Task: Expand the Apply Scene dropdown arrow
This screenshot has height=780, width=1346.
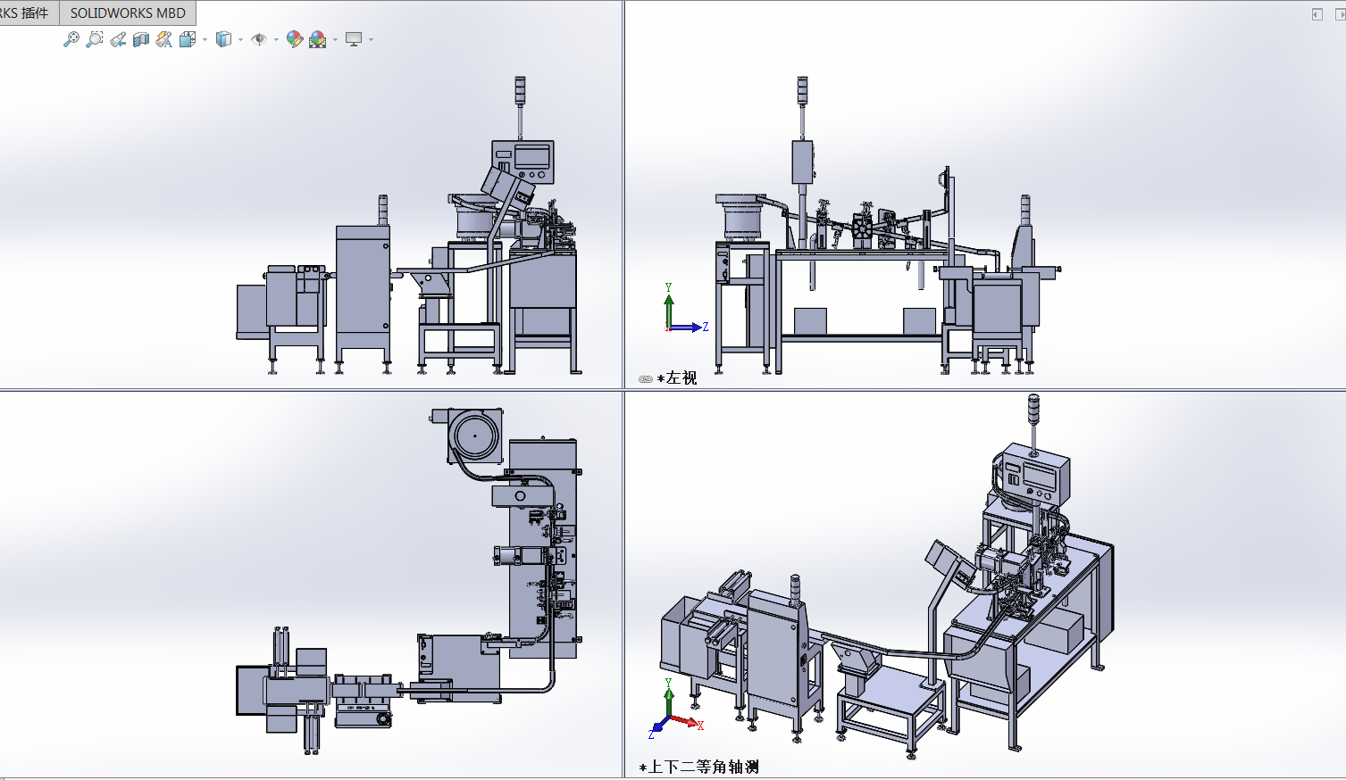Action: point(335,39)
